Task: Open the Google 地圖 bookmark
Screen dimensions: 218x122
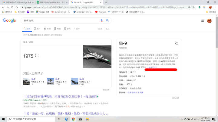Action: click(x=43, y=12)
